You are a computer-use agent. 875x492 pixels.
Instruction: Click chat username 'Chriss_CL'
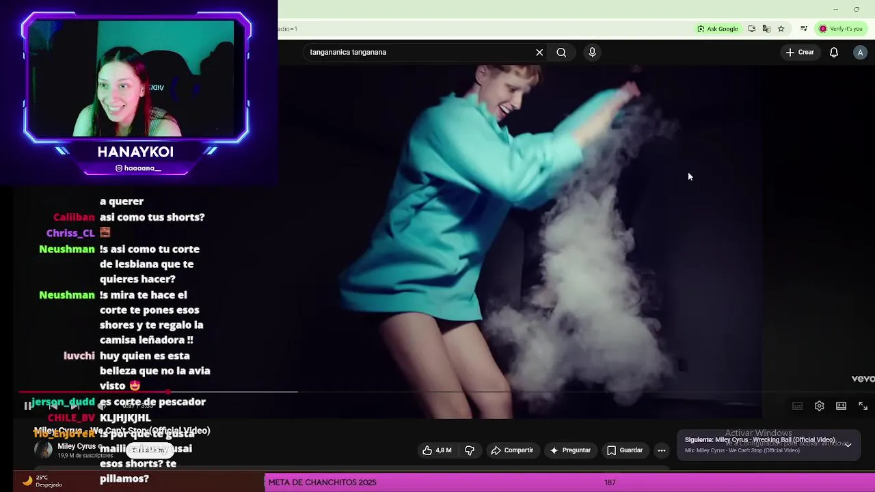tap(70, 233)
